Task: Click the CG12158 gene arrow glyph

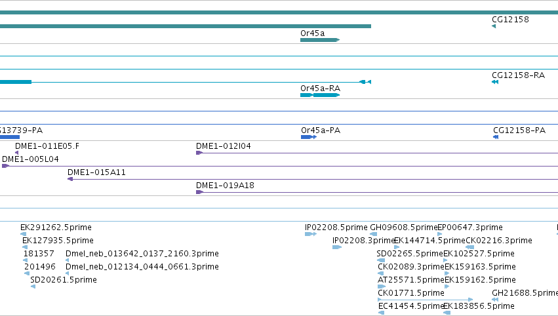Action: click(494, 26)
